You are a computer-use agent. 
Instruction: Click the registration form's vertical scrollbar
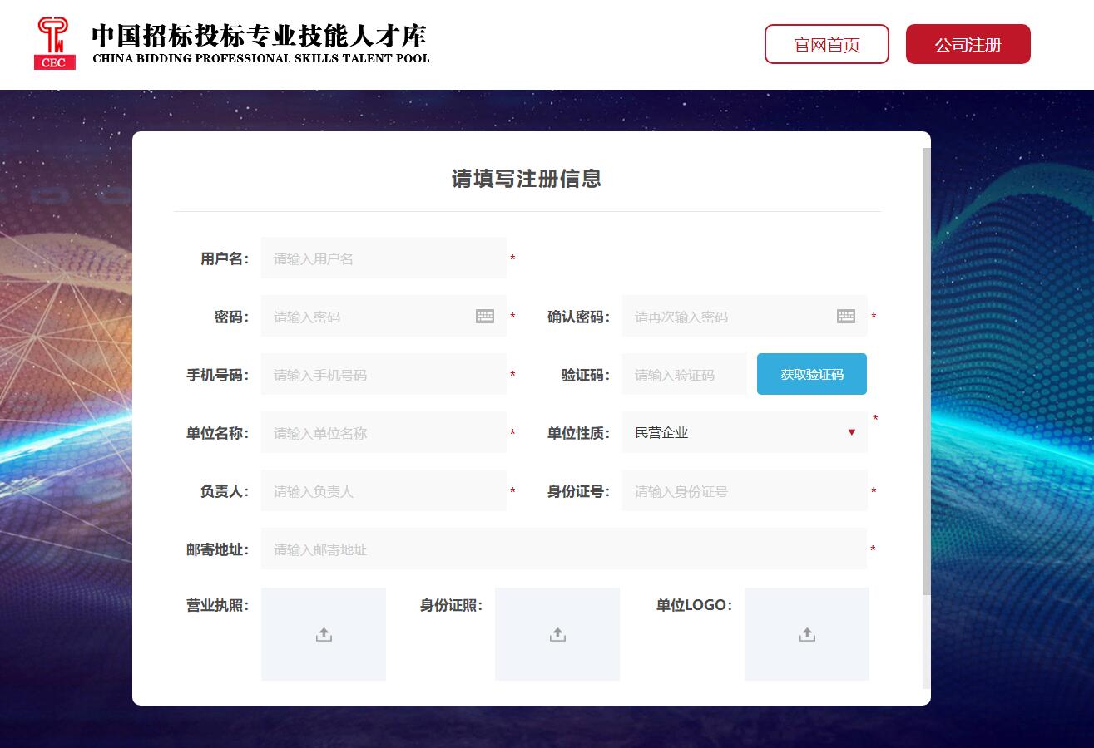tap(927, 374)
